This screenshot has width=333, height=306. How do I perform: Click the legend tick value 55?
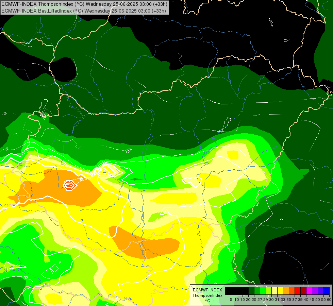[323, 300]
